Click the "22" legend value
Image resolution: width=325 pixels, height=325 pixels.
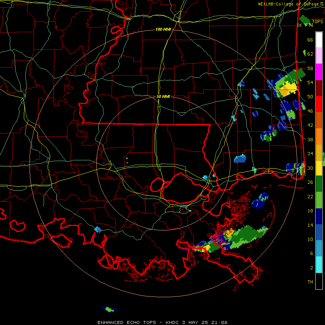310,196
